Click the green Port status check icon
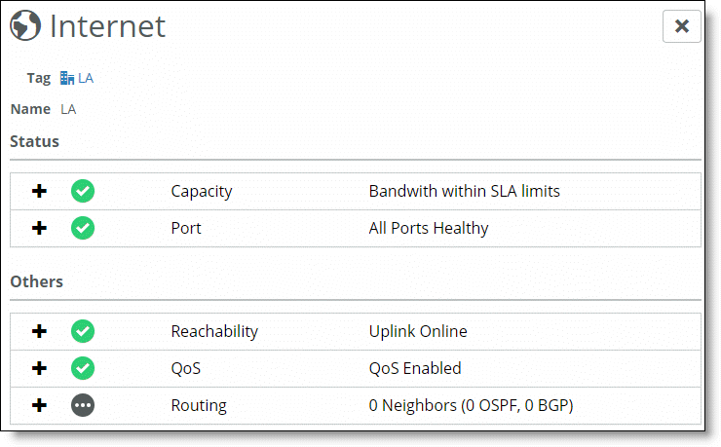The height and width of the screenshot is (447, 721). pos(83,228)
